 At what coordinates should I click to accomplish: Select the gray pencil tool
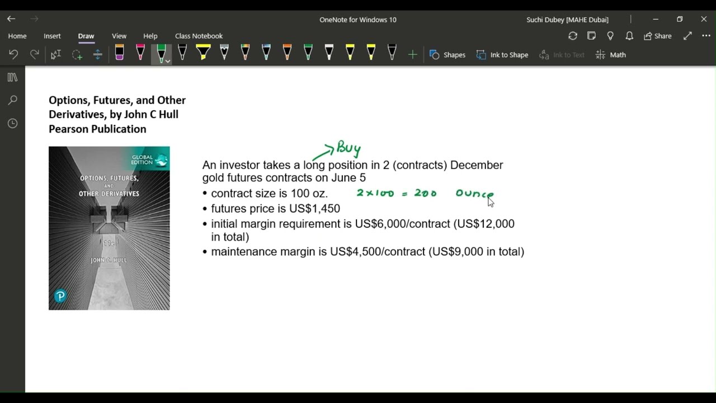tap(224, 53)
